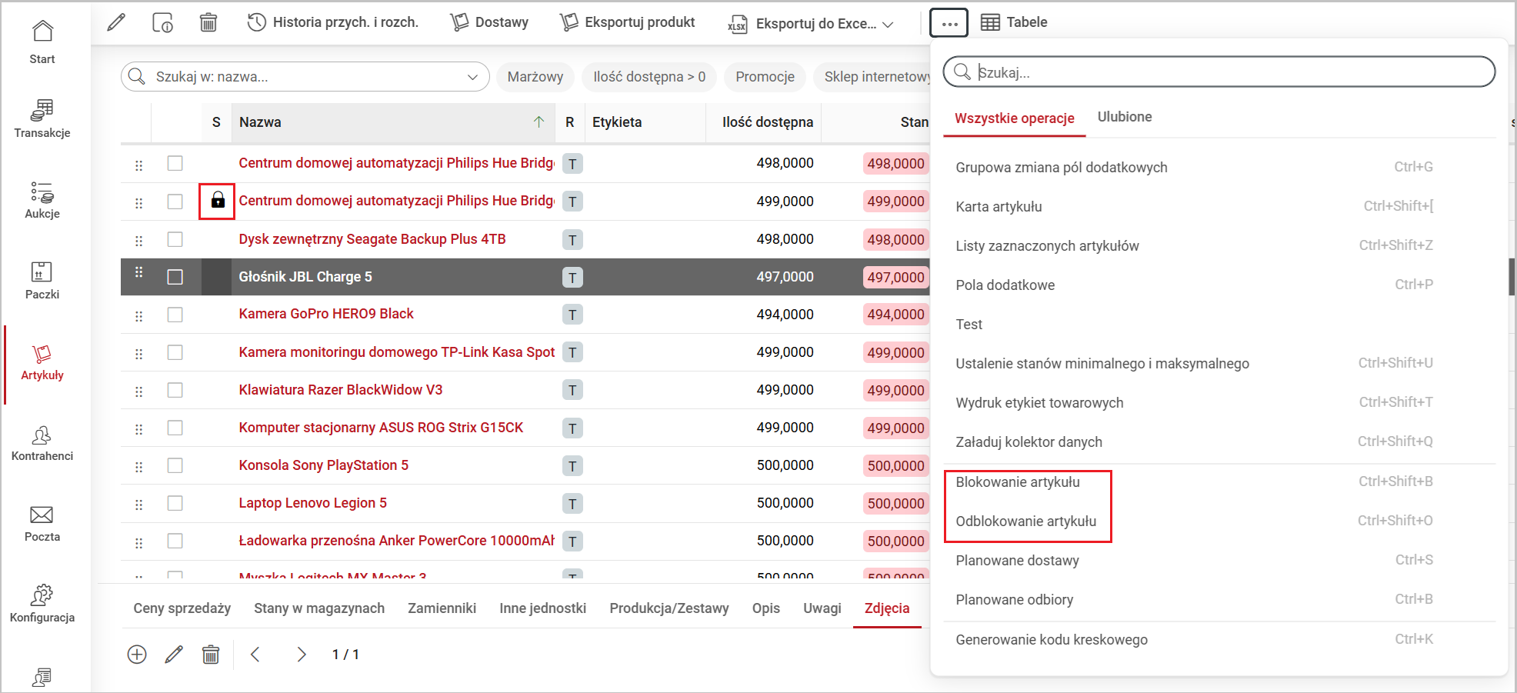Image resolution: width=1517 pixels, height=693 pixels.
Task: Open the Dysk zewnętrzny Seagate Backup Plus link
Action: point(372,239)
